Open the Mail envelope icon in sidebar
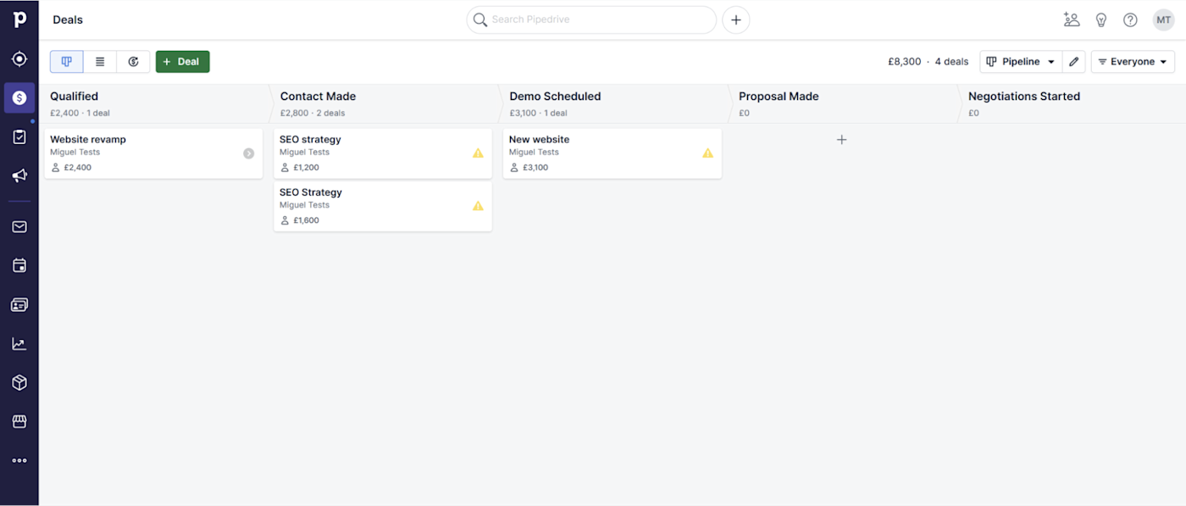This screenshot has width=1186, height=506. (x=19, y=227)
